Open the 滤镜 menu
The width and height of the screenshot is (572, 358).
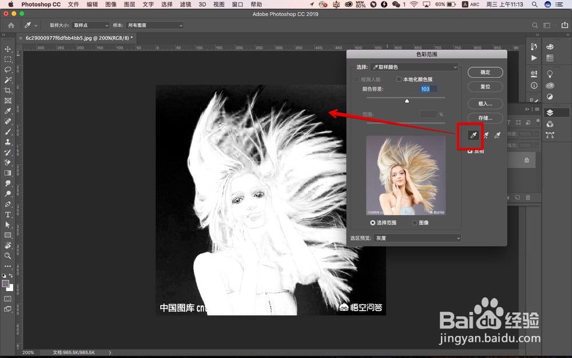pyautogui.click(x=185, y=5)
